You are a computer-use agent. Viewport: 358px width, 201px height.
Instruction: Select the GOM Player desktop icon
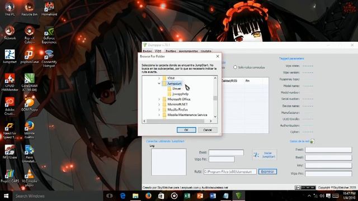pyautogui.click(x=29, y=104)
